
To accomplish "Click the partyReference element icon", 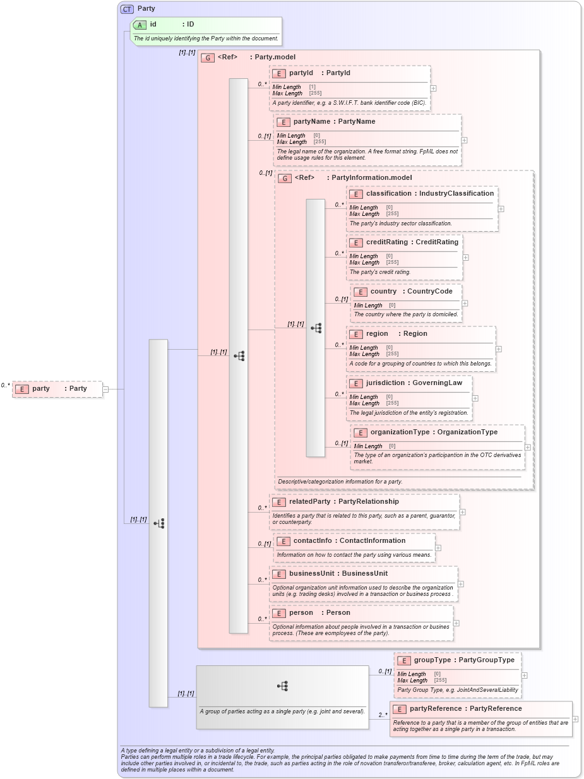I will click(398, 708).
